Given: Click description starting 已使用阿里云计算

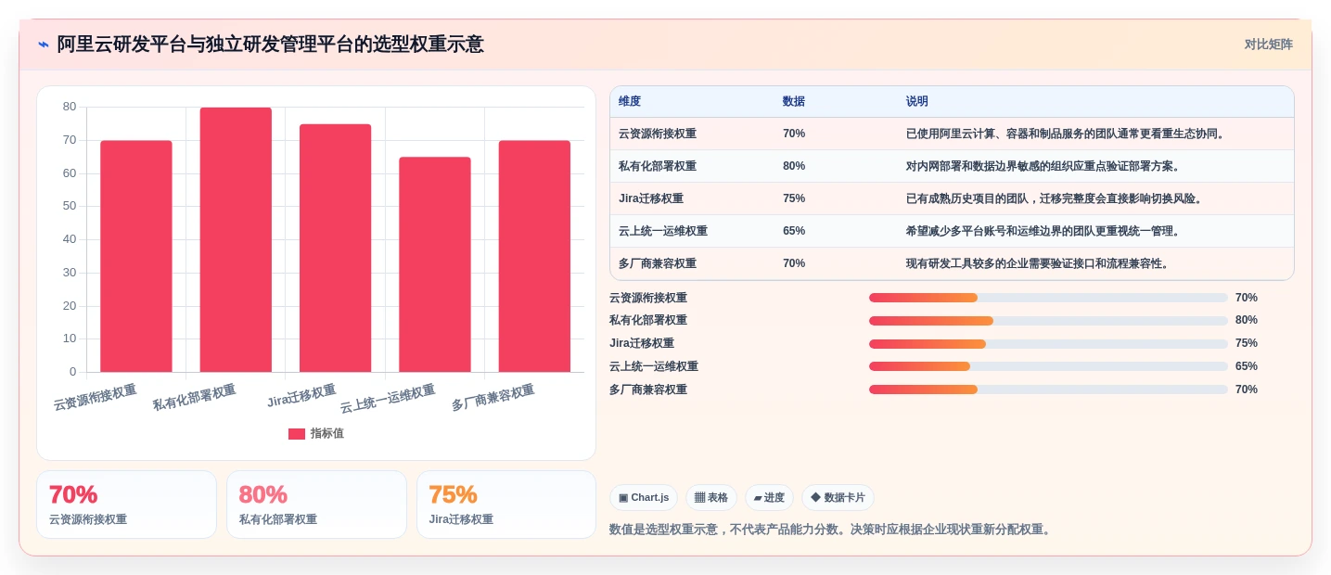Looking at the screenshot, I should pos(1068,134).
